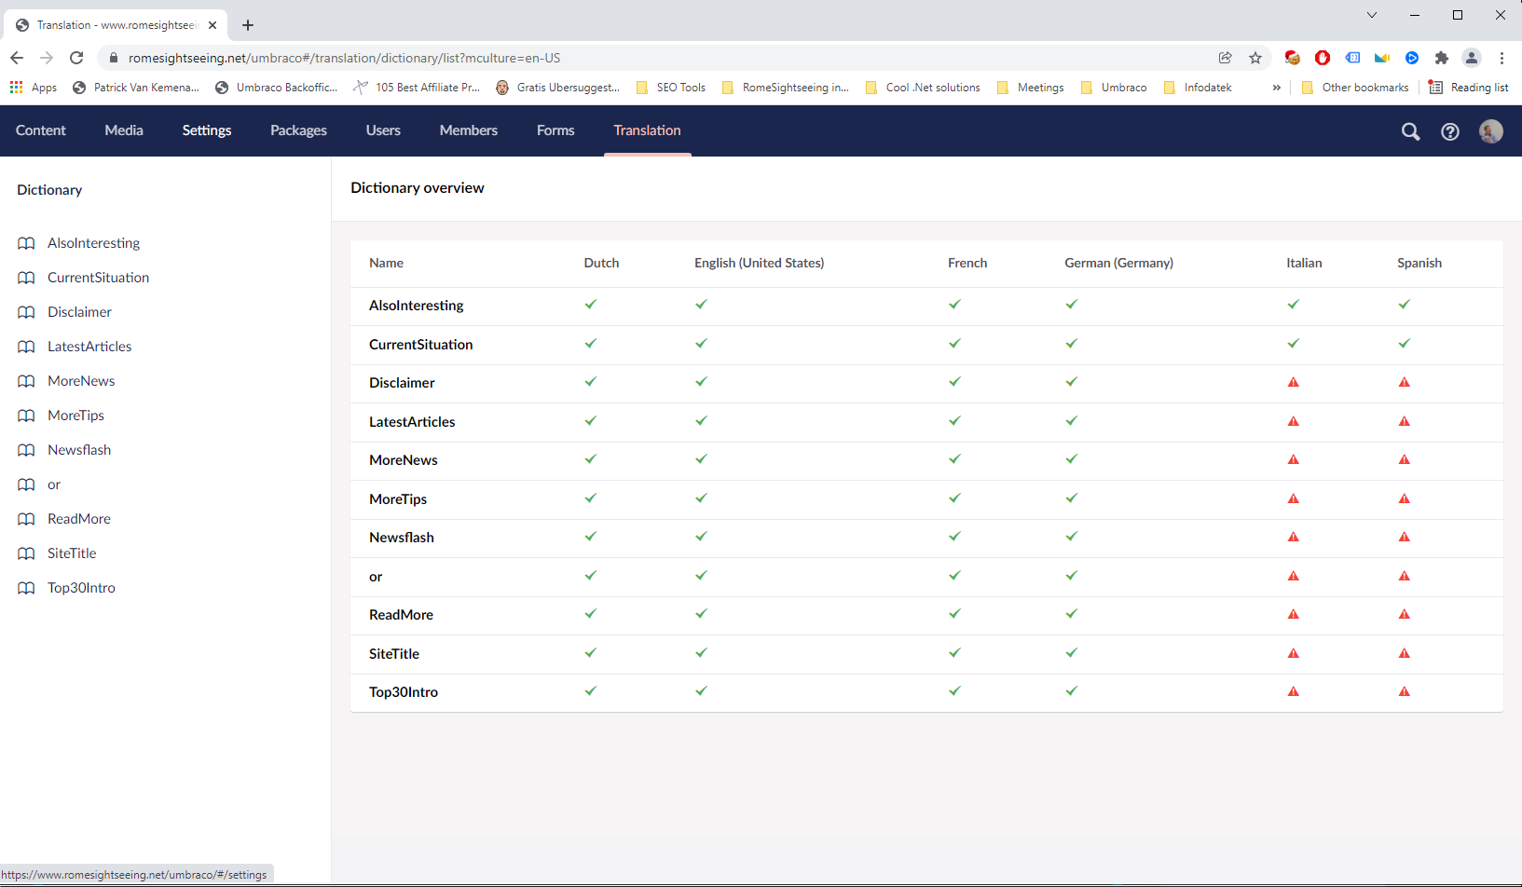
Task: Open the Settings section
Action: coord(207,130)
